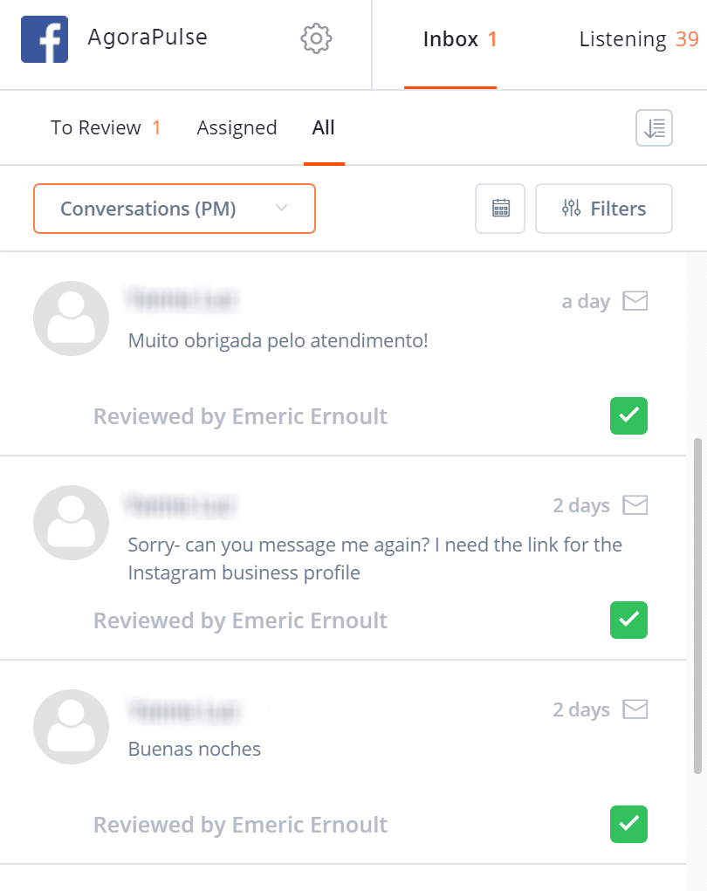This screenshot has width=707, height=891.
Task: Toggle reviewed checkmark on Buenas noches message
Action: (x=628, y=825)
